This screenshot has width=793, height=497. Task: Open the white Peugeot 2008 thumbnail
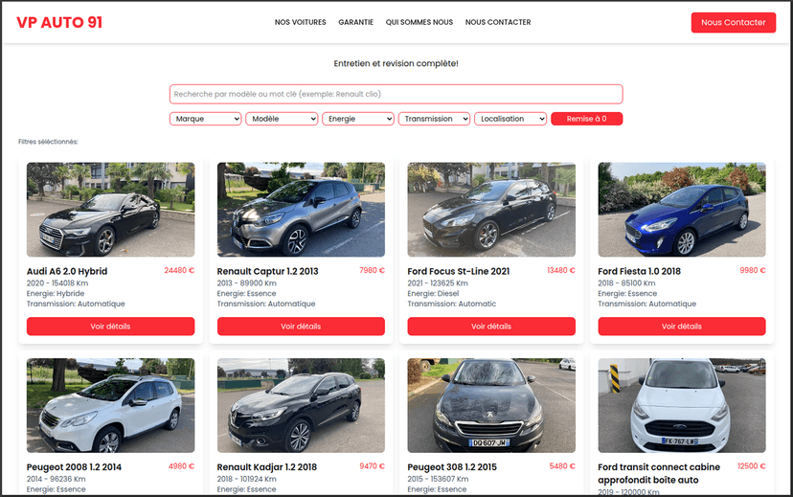click(110, 405)
